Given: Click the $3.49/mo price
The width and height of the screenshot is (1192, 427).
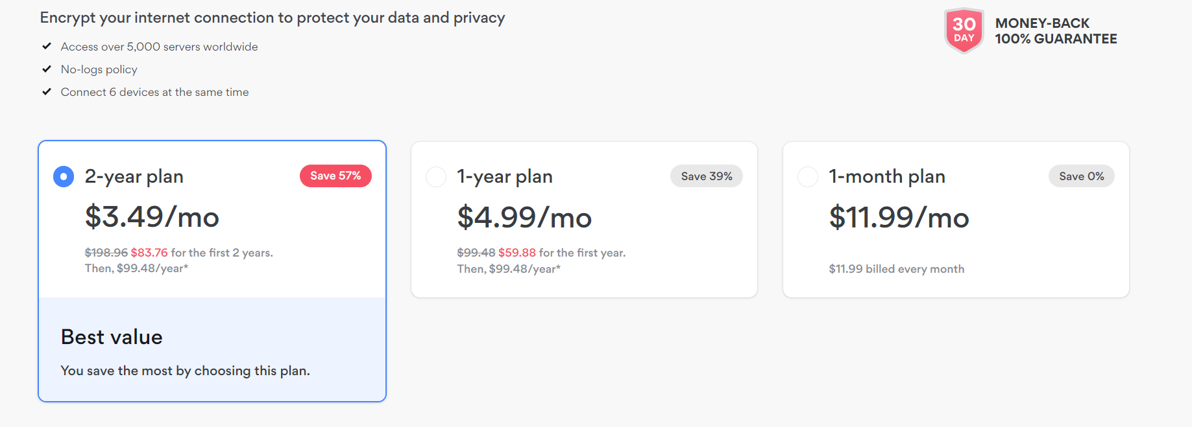Looking at the screenshot, I should (x=152, y=216).
